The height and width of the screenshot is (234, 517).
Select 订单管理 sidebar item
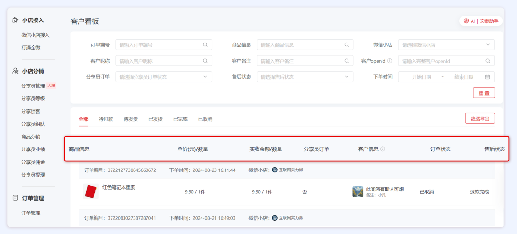(31, 213)
